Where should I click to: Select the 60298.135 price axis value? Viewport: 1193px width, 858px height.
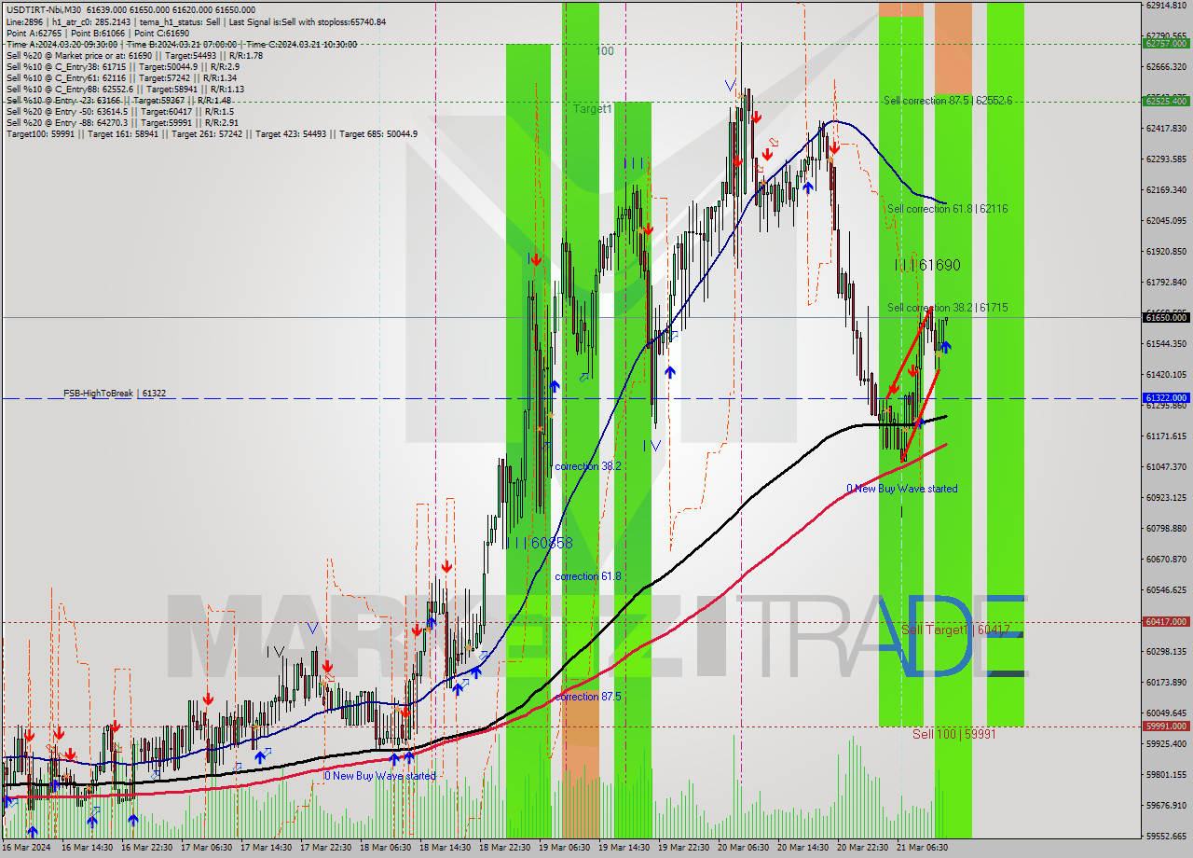pos(1166,652)
